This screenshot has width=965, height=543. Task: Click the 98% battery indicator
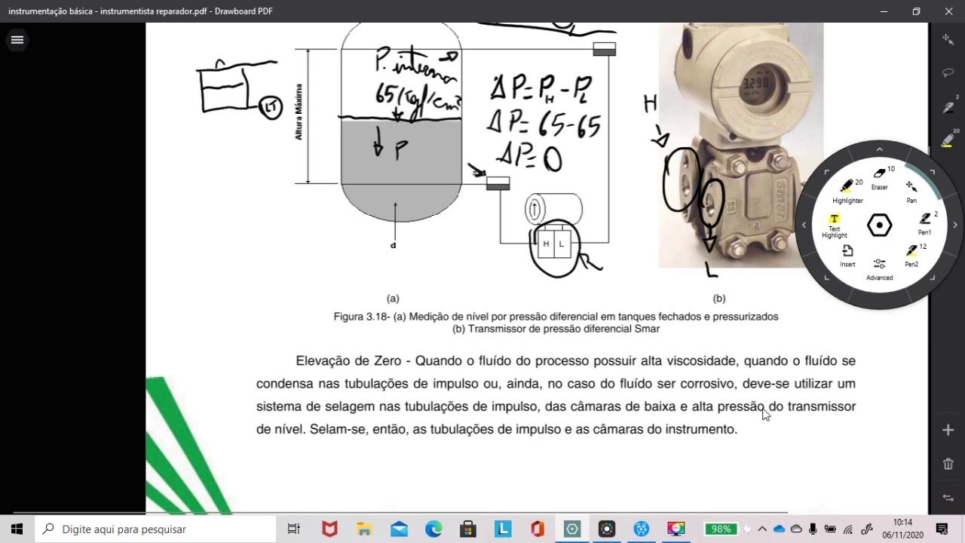(x=721, y=529)
